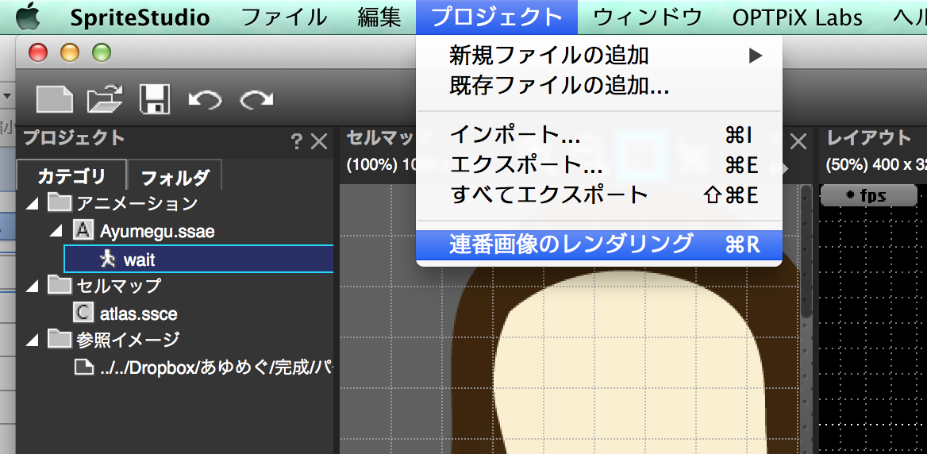Click the fps button in Layout panel

pos(868,195)
